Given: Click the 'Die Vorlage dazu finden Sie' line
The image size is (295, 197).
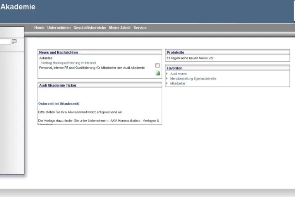Looking at the screenshot, I should tap(99, 121).
